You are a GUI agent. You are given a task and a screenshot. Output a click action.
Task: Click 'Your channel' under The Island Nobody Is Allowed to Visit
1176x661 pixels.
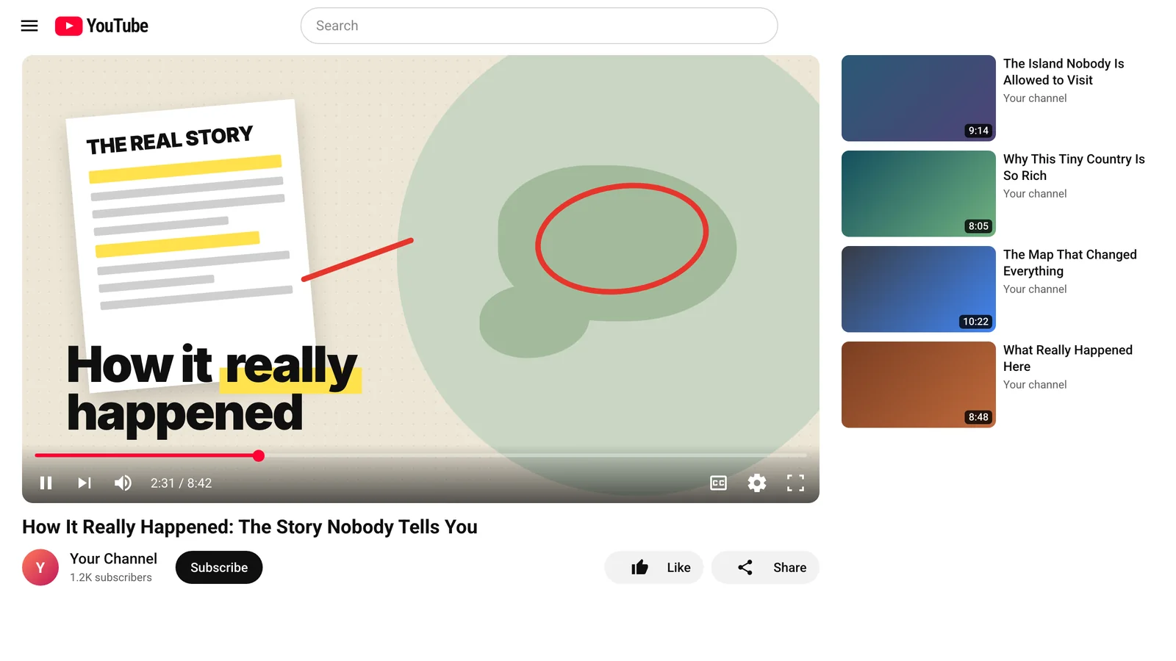pyautogui.click(x=1035, y=98)
